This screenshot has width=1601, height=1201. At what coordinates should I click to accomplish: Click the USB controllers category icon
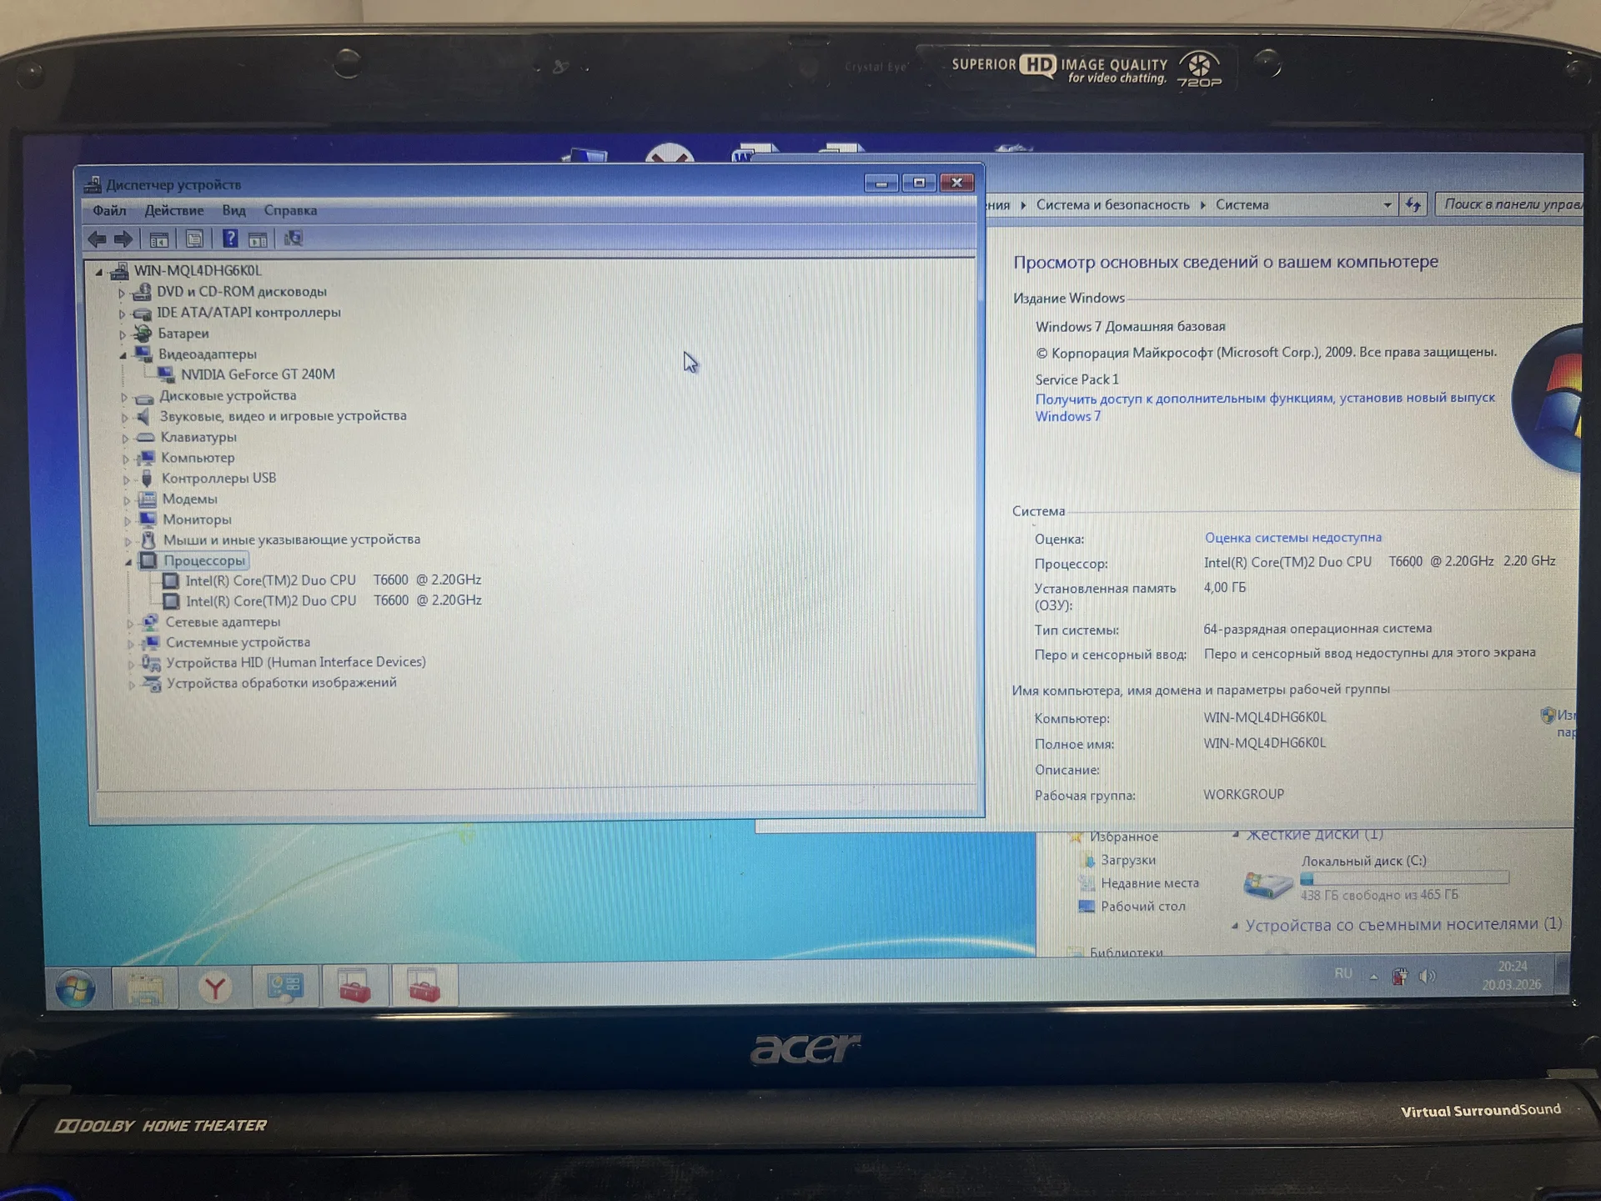click(x=147, y=479)
